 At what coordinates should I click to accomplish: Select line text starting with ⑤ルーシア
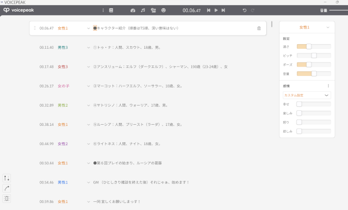[x=137, y=125]
